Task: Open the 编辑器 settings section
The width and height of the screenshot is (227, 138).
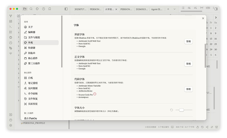Action: click(x=41, y=32)
